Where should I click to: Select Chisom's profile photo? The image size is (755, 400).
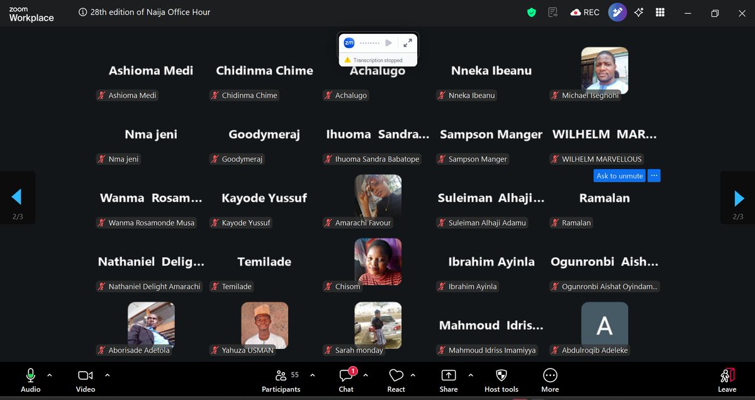click(378, 262)
